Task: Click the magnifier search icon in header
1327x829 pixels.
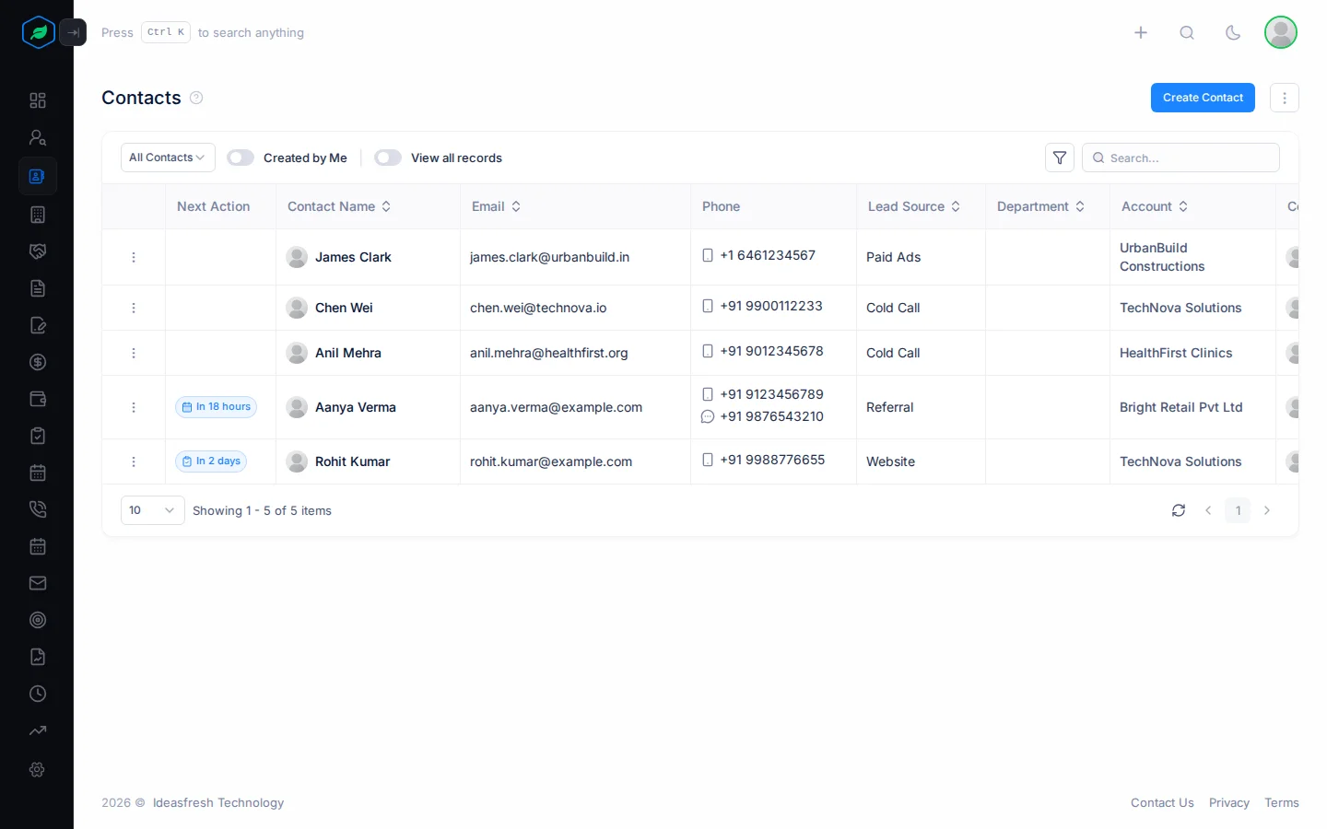Action: [x=1187, y=32]
